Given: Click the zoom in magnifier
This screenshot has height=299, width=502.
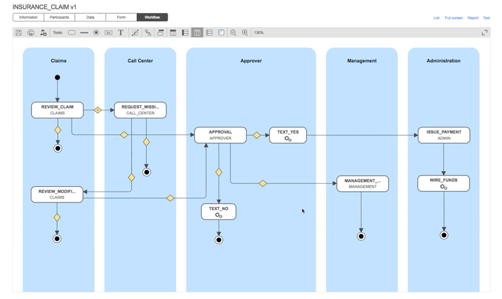Looking at the screenshot, I should pyautogui.click(x=245, y=33).
